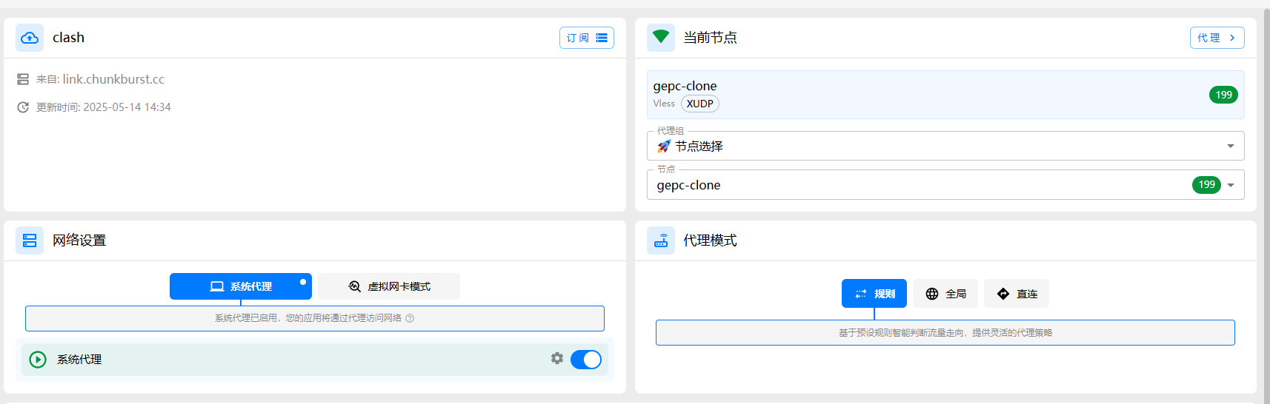Select the 直连 proxy mode
Image resolution: width=1270 pixels, height=404 pixels.
(x=1017, y=294)
